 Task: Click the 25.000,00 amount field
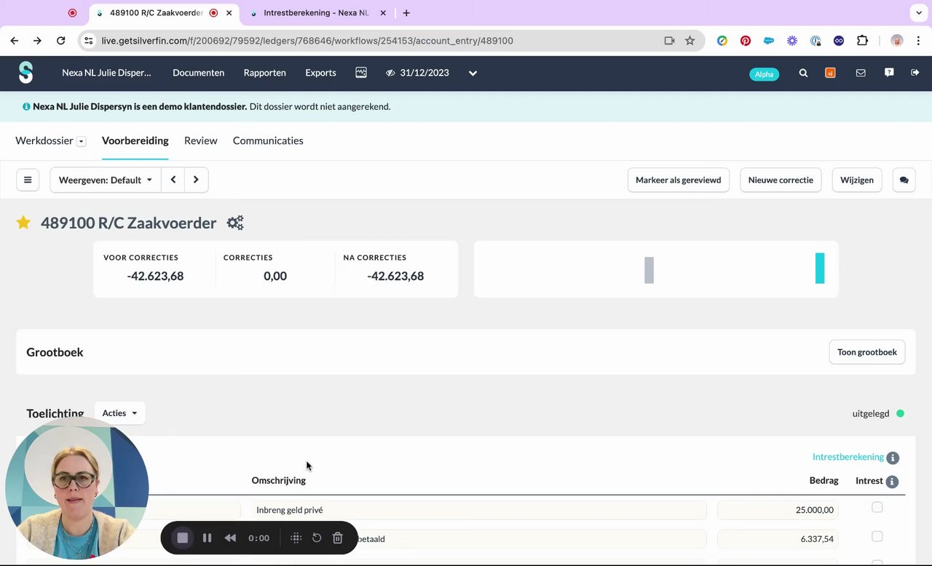tap(778, 510)
